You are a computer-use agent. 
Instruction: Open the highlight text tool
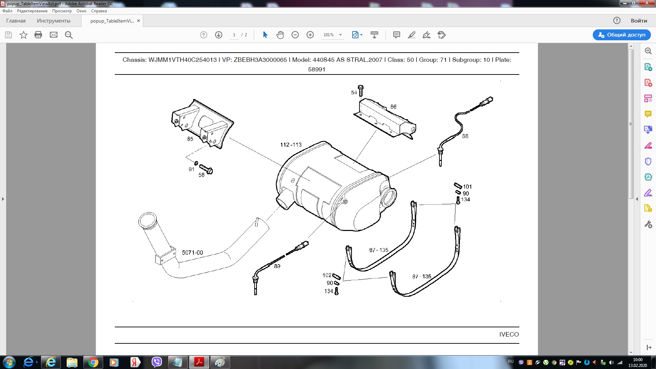click(x=411, y=35)
